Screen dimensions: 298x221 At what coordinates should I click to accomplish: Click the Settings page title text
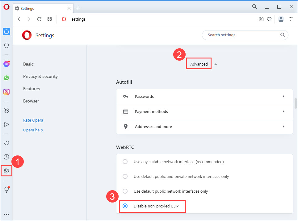pos(45,35)
